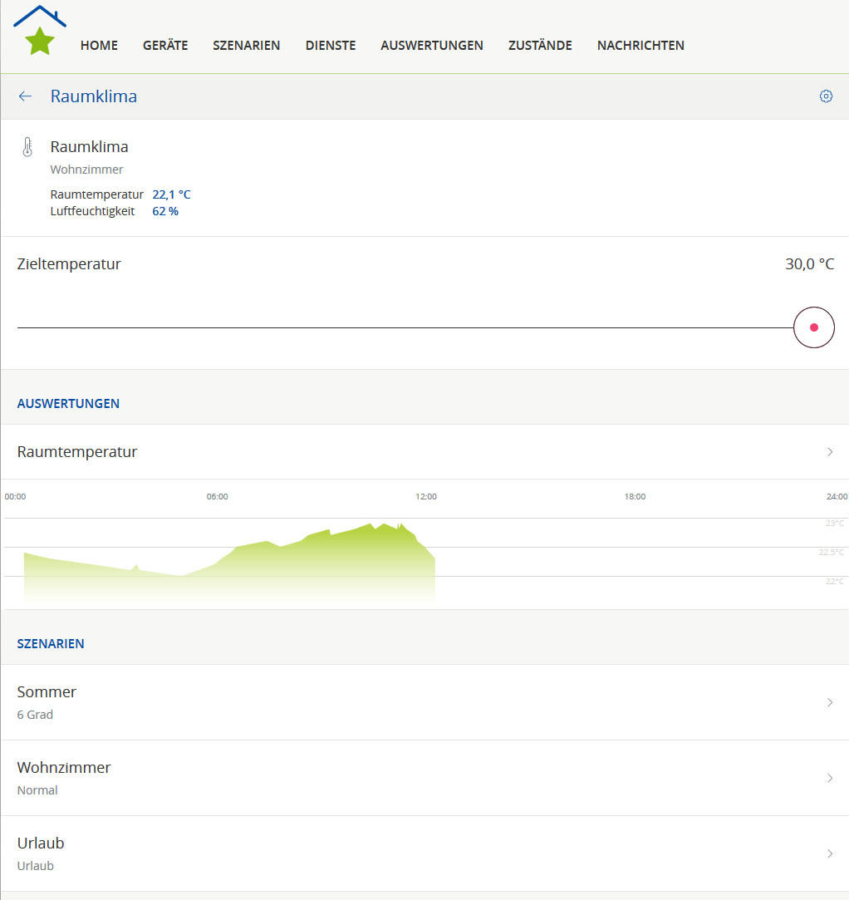Open the Wohnzimmer Normal scenario
This screenshot has width=849, height=900.
424,778
